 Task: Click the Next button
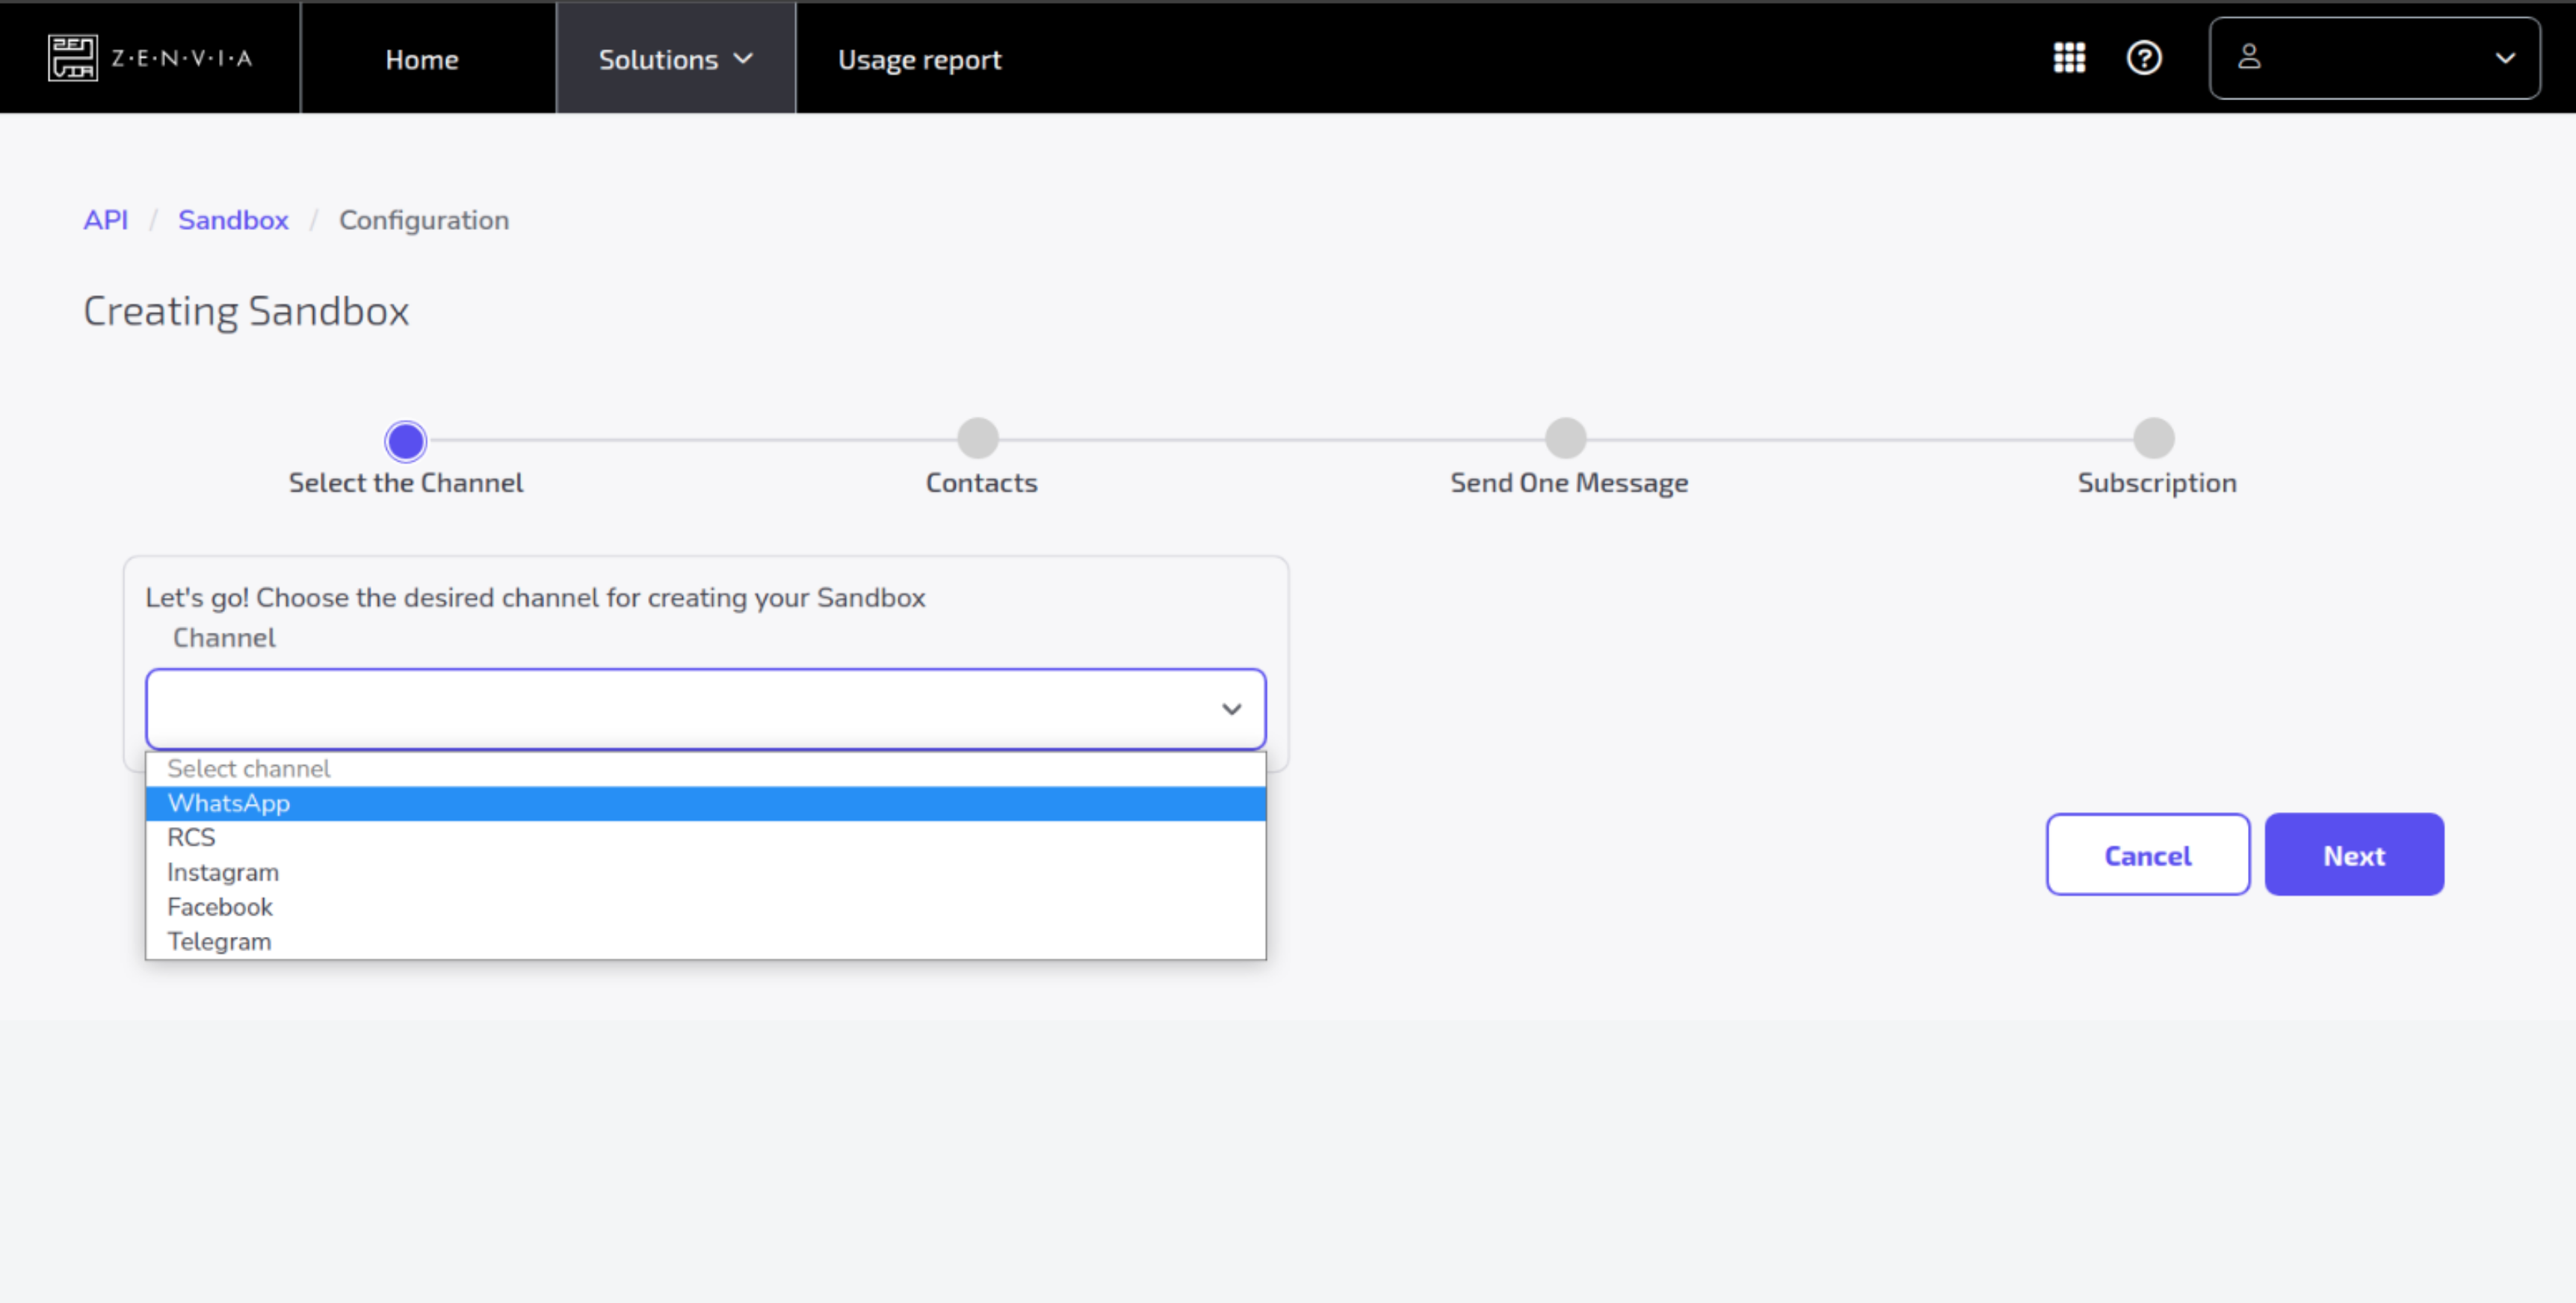tap(2353, 855)
